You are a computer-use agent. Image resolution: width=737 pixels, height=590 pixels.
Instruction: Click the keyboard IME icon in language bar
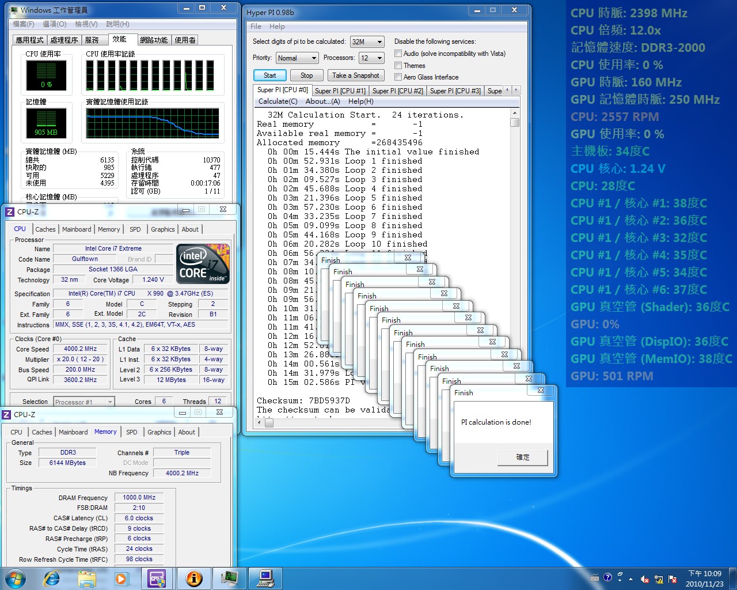[x=595, y=578]
